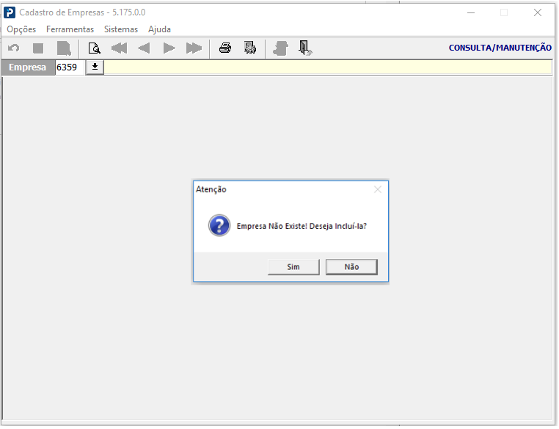Open the search/preview document icon
The image size is (559, 429).
95,48
